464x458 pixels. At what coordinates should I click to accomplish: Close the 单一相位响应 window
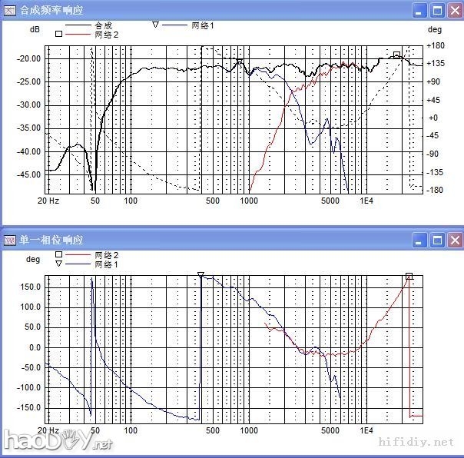454,241
